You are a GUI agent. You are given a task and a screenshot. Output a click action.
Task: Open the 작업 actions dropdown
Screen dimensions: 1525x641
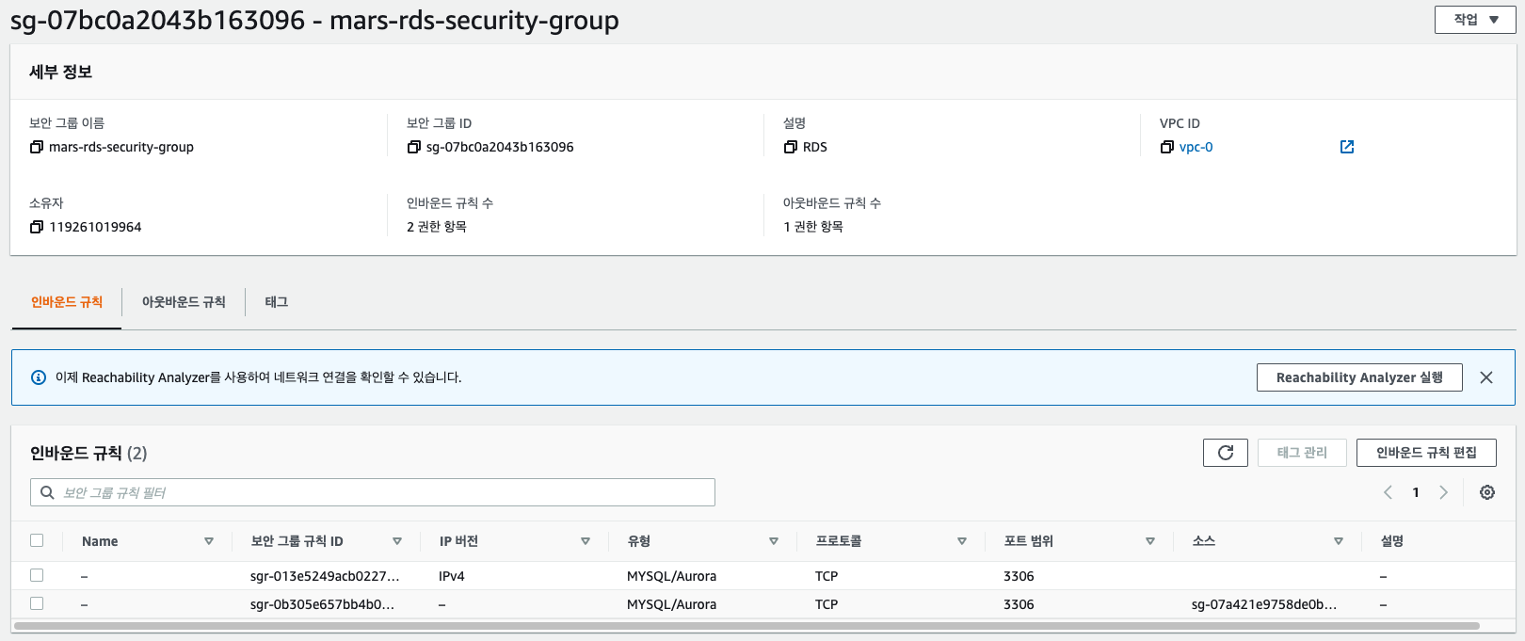pos(1475,20)
